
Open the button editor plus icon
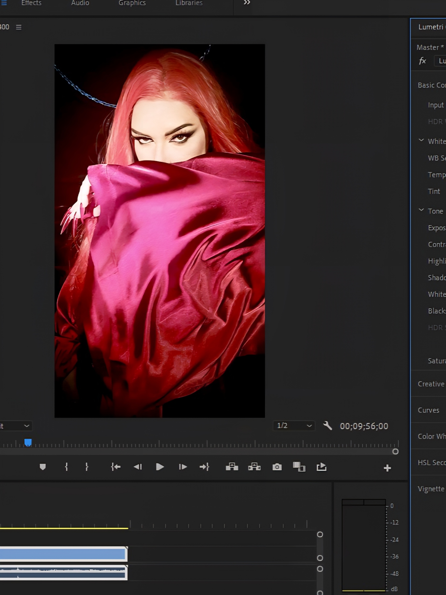pos(387,468)
